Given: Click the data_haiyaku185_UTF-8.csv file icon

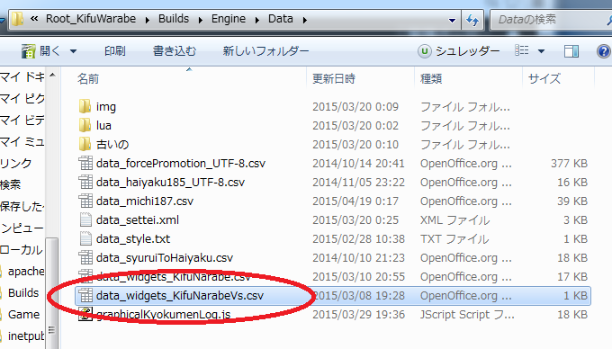Looking at the screenshot, I should 85,182.
